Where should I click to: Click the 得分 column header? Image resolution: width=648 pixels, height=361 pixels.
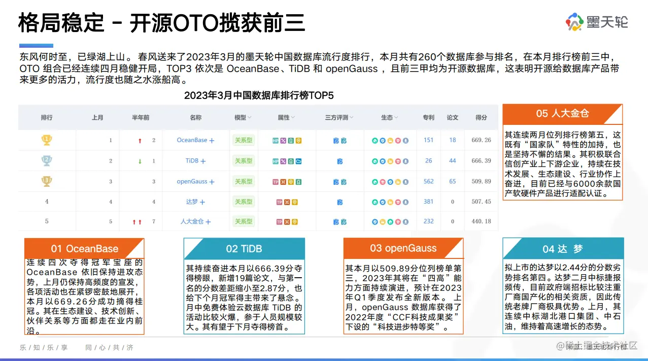tap(481, 117)
